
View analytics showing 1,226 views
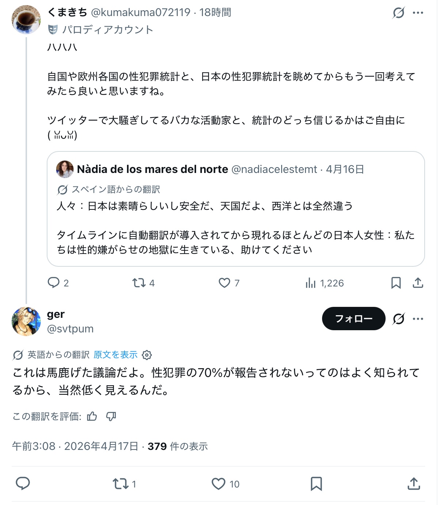pyautogui.click(x=311, y=283)
